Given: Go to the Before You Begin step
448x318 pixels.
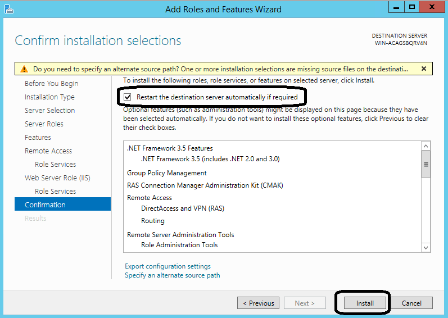Looking at the screenshot, I should (x=51, y=84).
